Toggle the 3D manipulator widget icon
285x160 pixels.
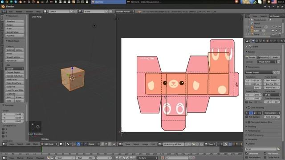tap(75, 144)
